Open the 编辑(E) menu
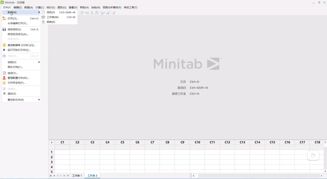This screenshot has height=179, width=327. (x=18, y=7)
